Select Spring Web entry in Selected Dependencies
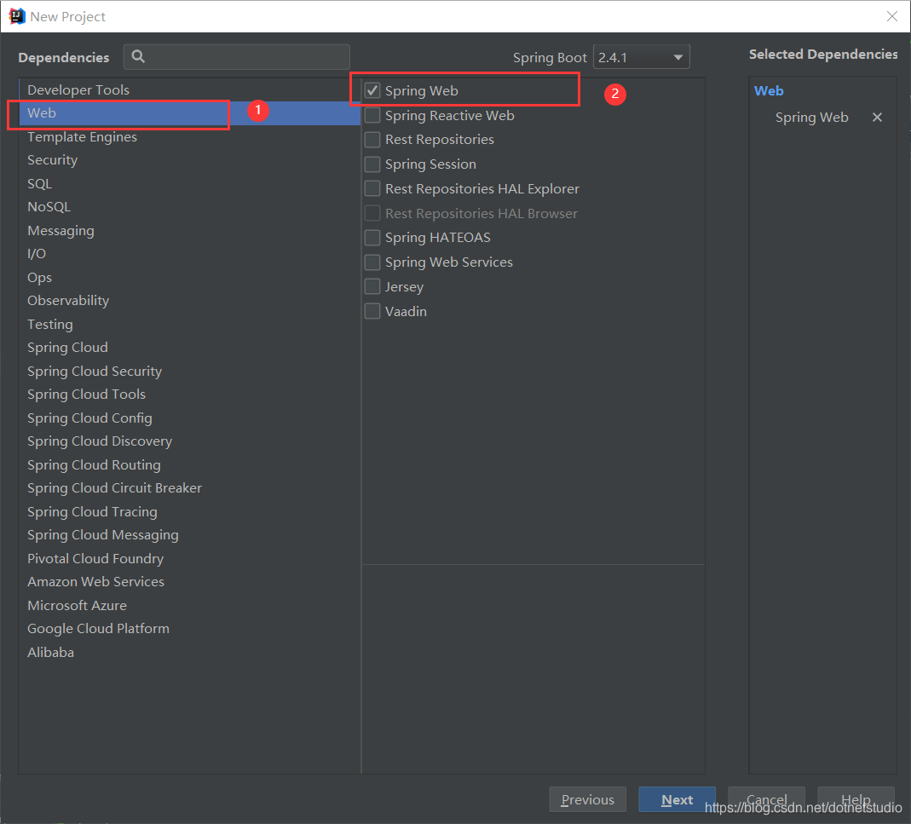 [811, 118]
